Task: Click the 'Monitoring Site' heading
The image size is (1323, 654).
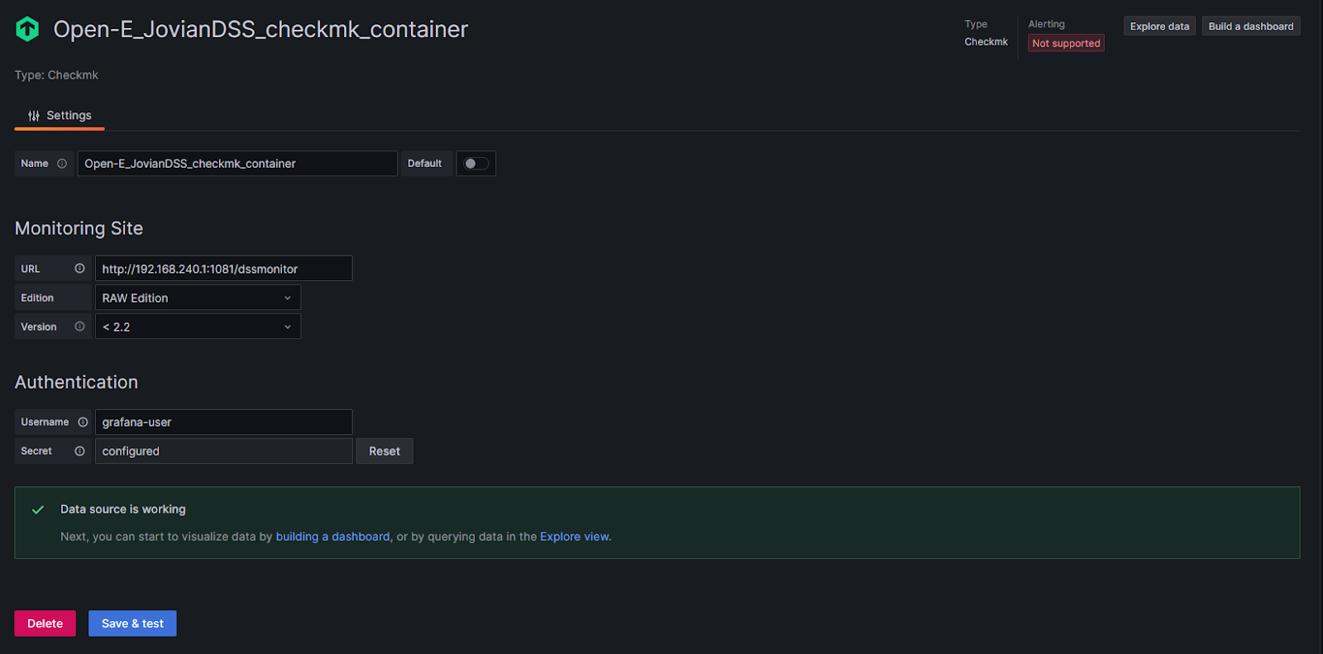Action: coord(79,228)
